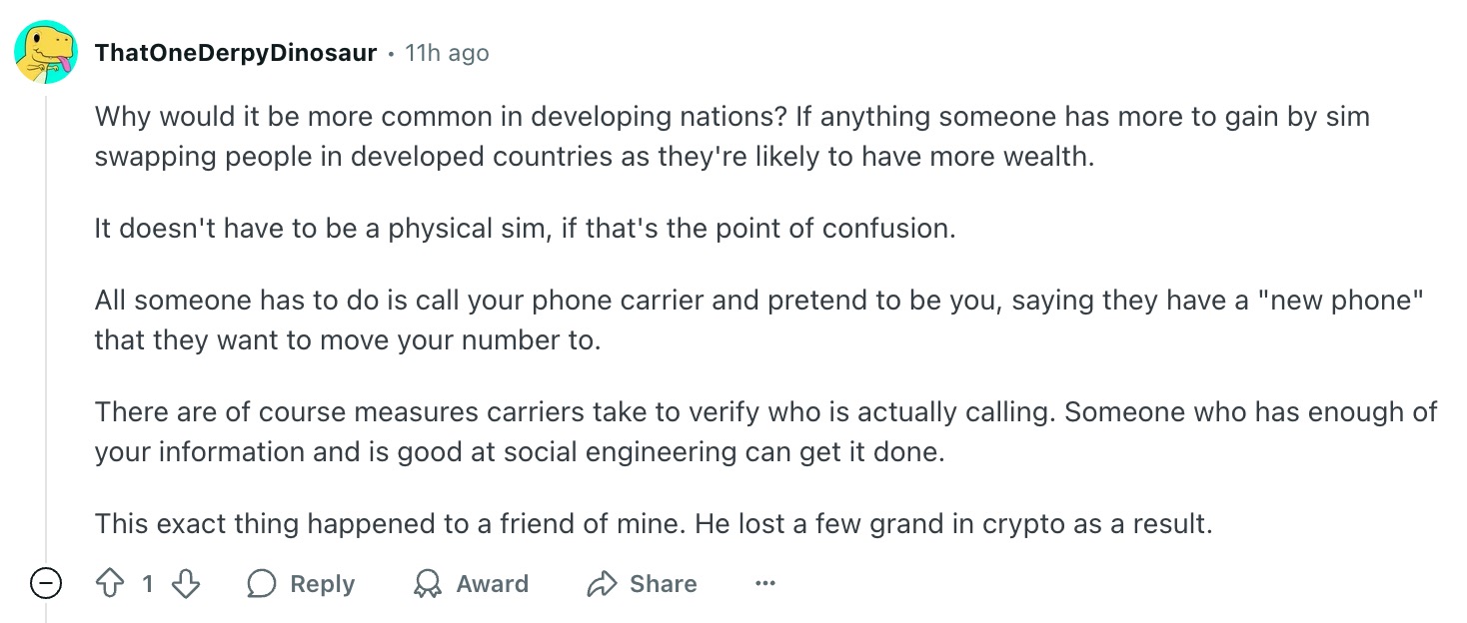Open the dinosaur avatar profile picture
The height and width of the screenshot is (623, 1467).
pos(46,52)
